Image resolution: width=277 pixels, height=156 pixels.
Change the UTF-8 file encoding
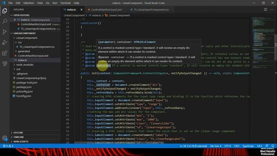tap(228, 146)
